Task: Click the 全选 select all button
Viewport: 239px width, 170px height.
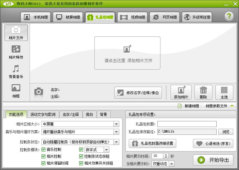Action: click(x=224, y=92)
